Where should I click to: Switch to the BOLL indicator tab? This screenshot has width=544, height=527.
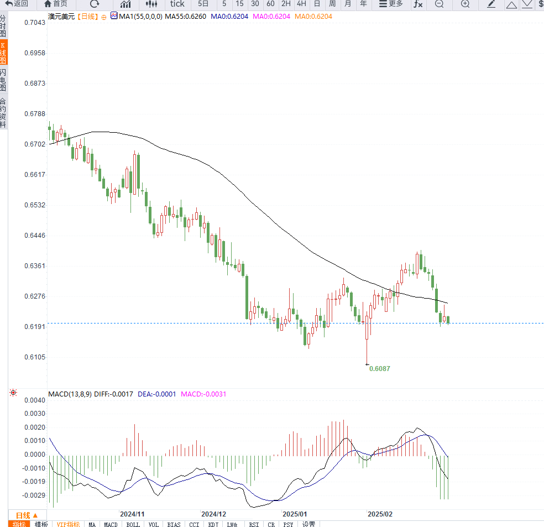[133, 524]
